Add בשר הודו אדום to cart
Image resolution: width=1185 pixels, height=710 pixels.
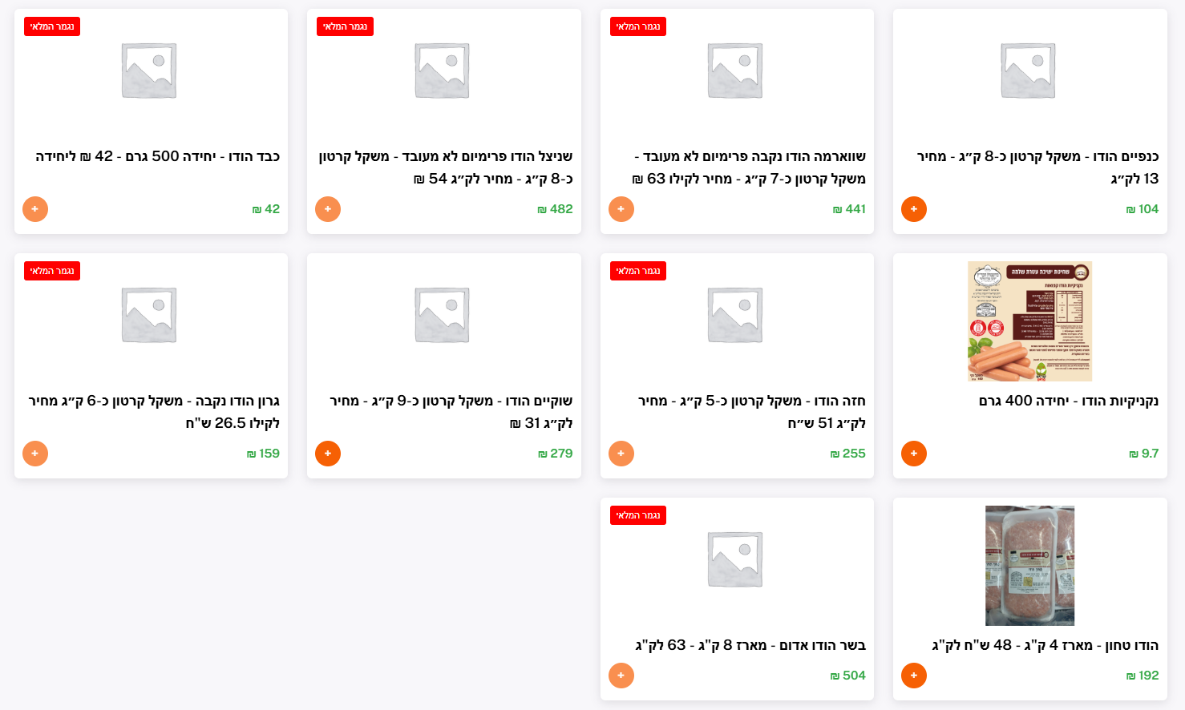(621, 676)
